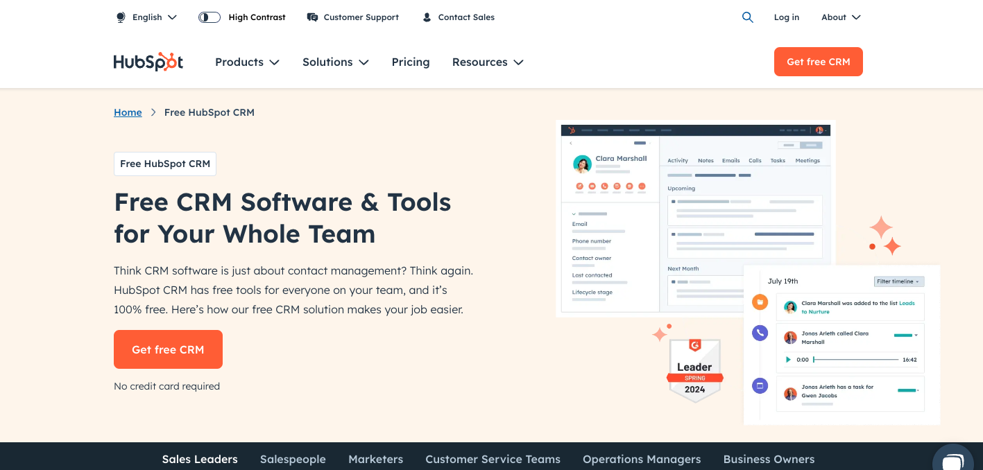Viewport: 983px width, 470px height.
Task: Select the Business Owners tab
Action: click(x=769, y=459)
